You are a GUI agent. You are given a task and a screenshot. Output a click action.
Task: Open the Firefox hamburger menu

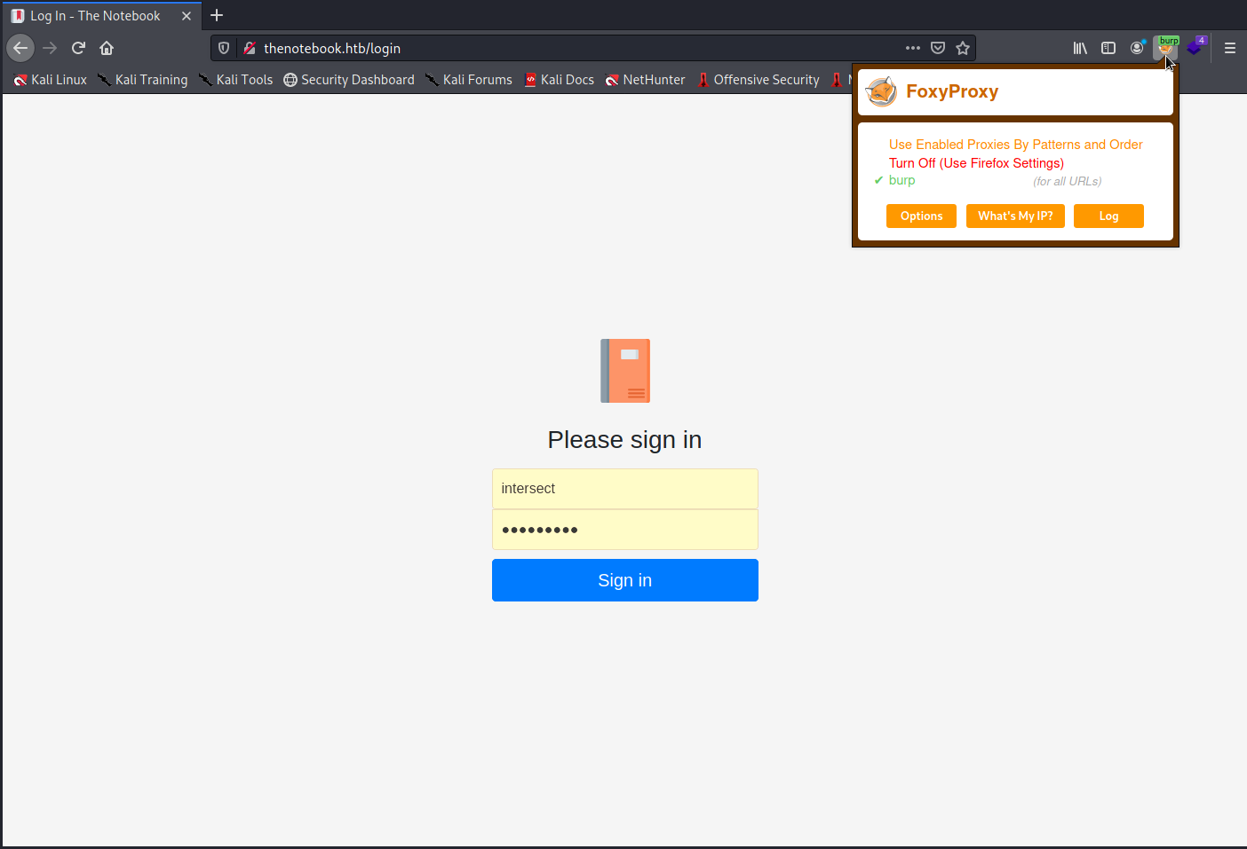pos(1230,48)
